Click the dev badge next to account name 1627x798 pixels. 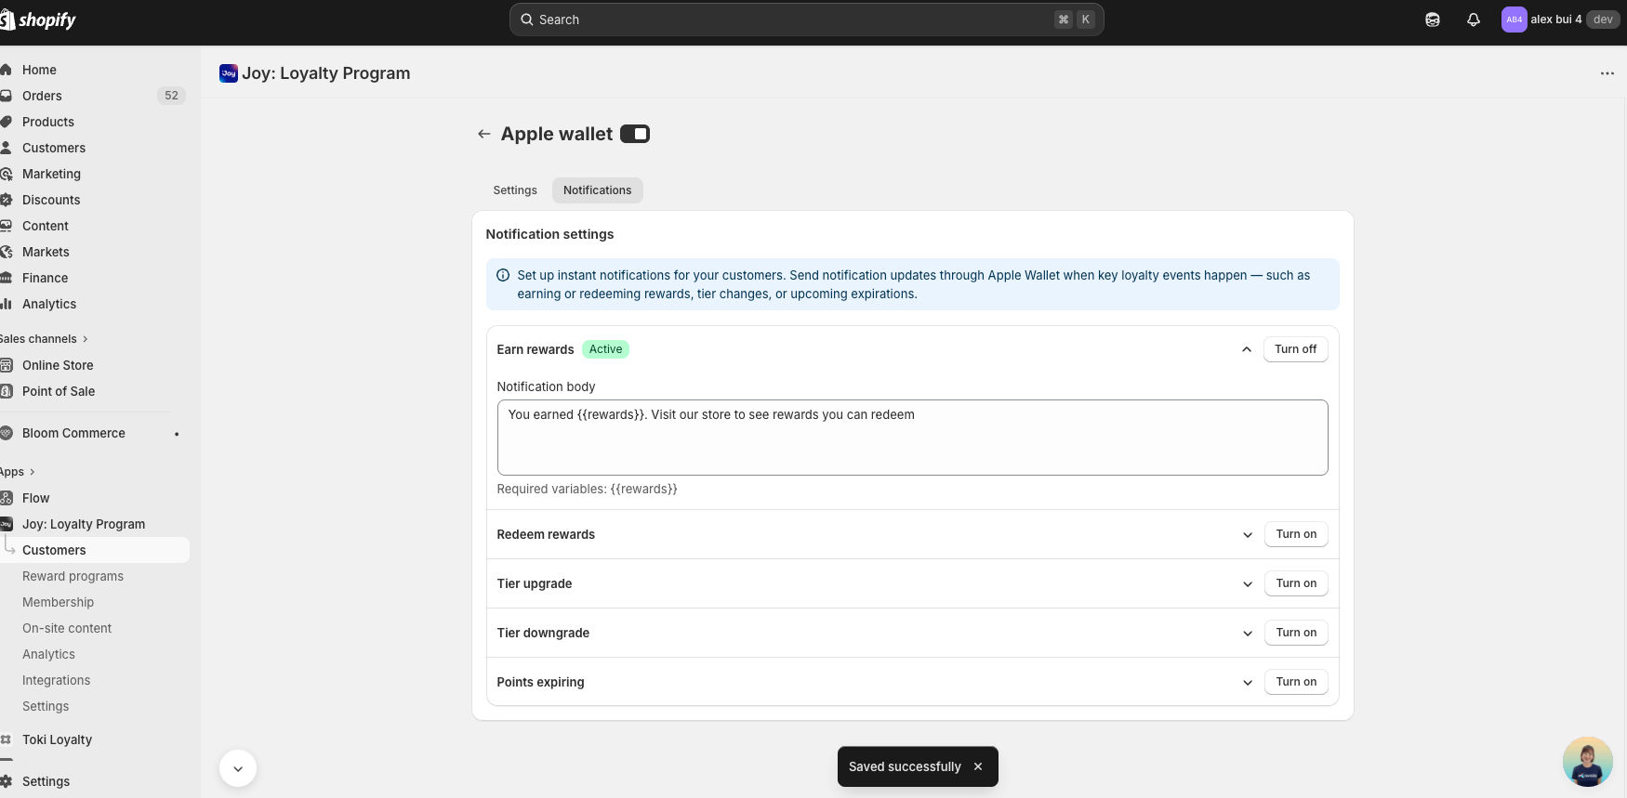click(x=1603, y=20)
